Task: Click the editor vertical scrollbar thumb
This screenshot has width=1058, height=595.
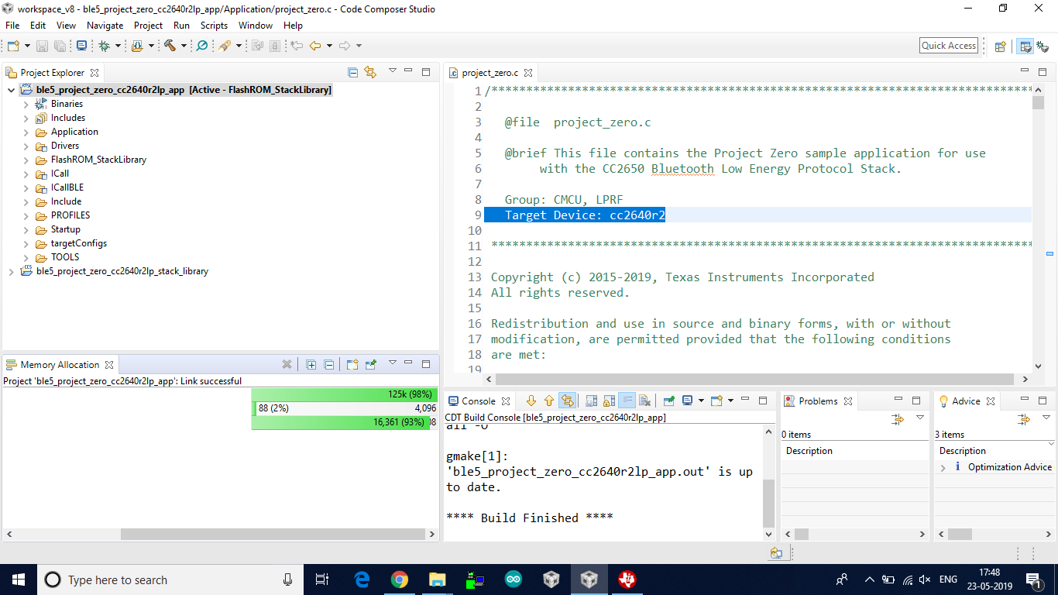Action: click(1038, 103)
